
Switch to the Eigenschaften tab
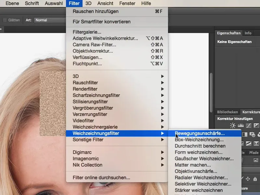point(229,33)
